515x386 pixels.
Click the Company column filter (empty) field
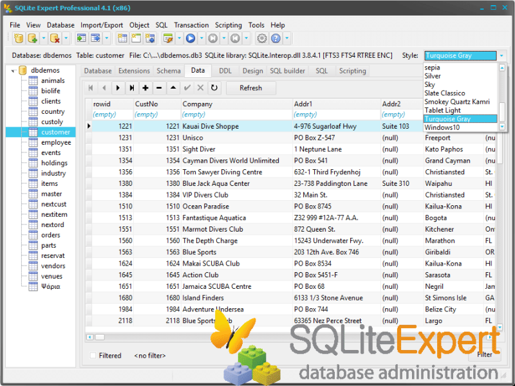tap(237, 115)
